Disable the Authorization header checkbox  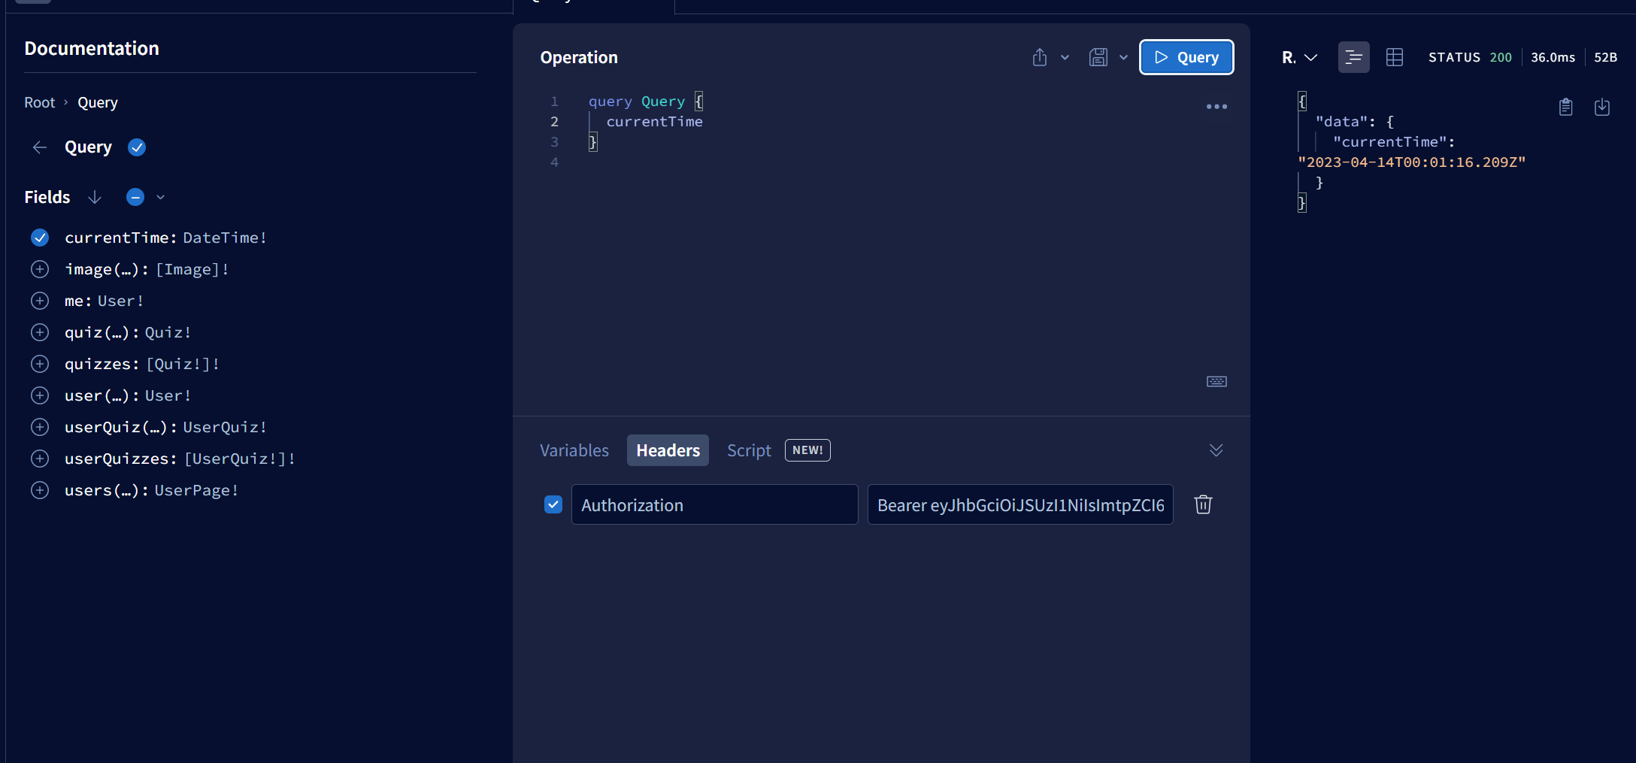click(553, 504)
